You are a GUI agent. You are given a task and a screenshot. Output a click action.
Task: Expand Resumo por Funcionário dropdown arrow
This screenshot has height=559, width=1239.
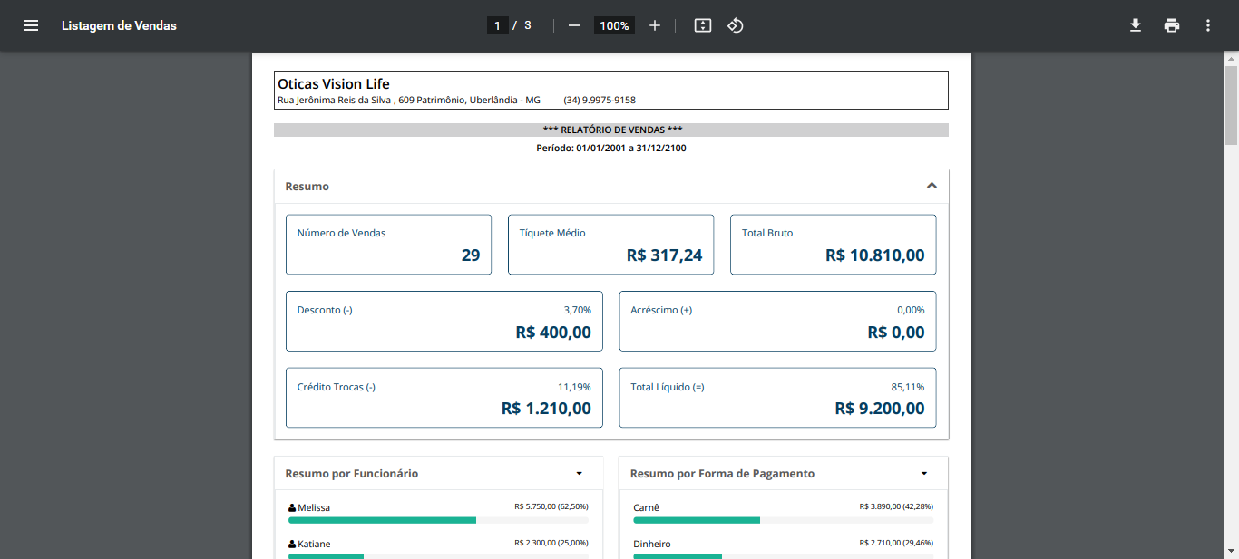(x=579, y=474)
